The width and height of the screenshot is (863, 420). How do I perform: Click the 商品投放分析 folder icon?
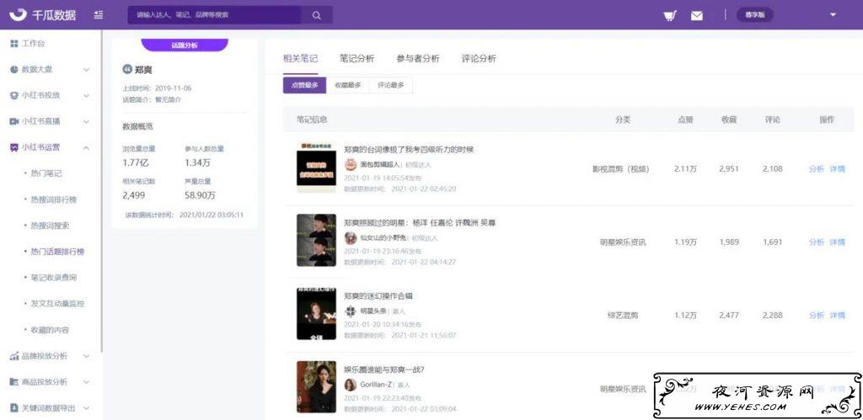point(14,382)
